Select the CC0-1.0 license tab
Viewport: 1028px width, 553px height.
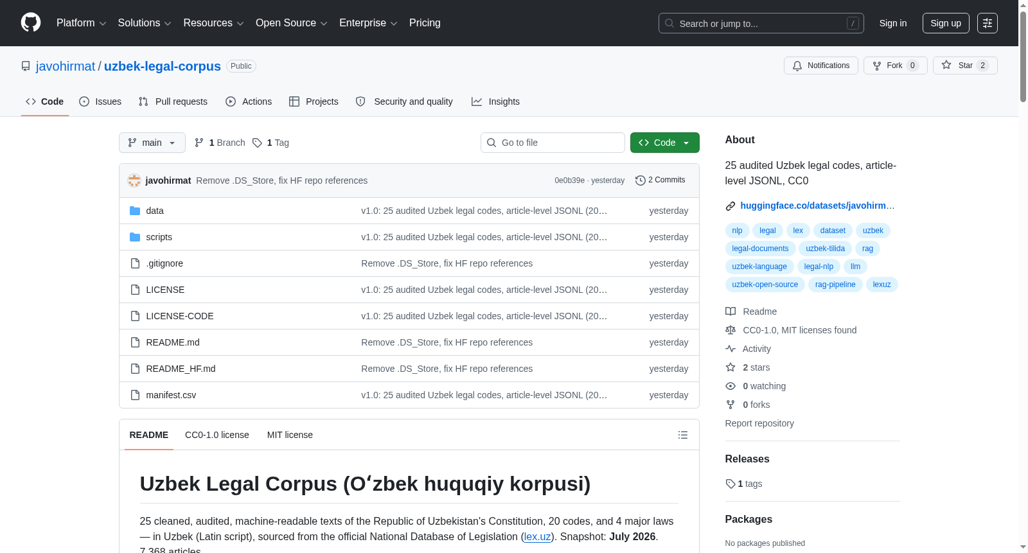pyautogui.click(x=217, y=435)
